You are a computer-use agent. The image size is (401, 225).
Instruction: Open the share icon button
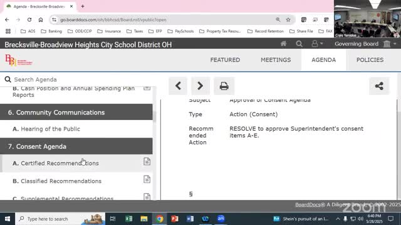point(379,86)
